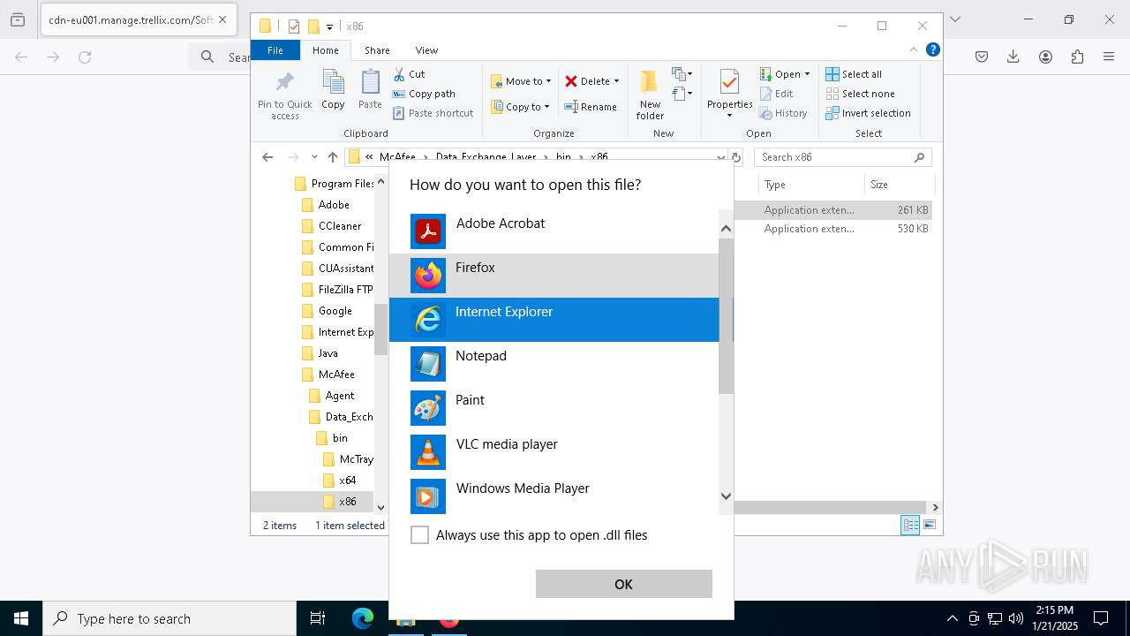Open the Delete dropdown arrow
The height and width of the screenshot is (636, 1130).
(616, 81)
